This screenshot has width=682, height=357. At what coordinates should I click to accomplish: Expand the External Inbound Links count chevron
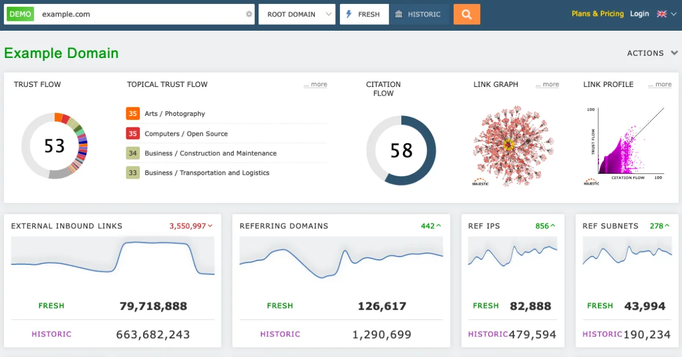tap(210, 225)
